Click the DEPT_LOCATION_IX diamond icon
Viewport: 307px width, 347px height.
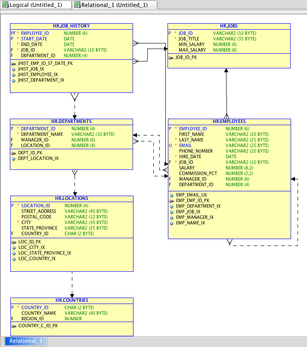(x=13, y=159)
